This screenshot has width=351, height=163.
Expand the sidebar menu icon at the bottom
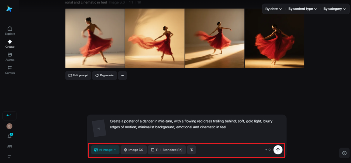10,156
